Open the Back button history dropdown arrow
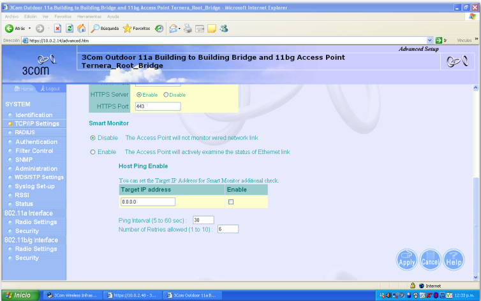 coord(29,28)
